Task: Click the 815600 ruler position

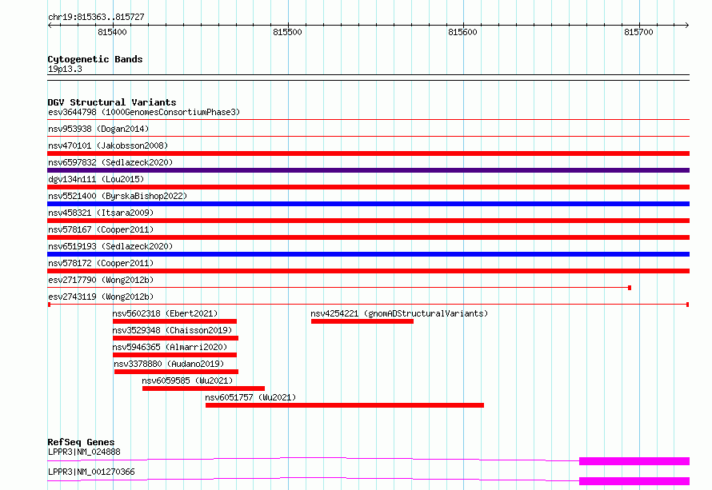Action: coord(462,32)
